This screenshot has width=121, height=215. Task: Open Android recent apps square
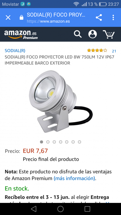pyautogui.click(x=87, y=209)
